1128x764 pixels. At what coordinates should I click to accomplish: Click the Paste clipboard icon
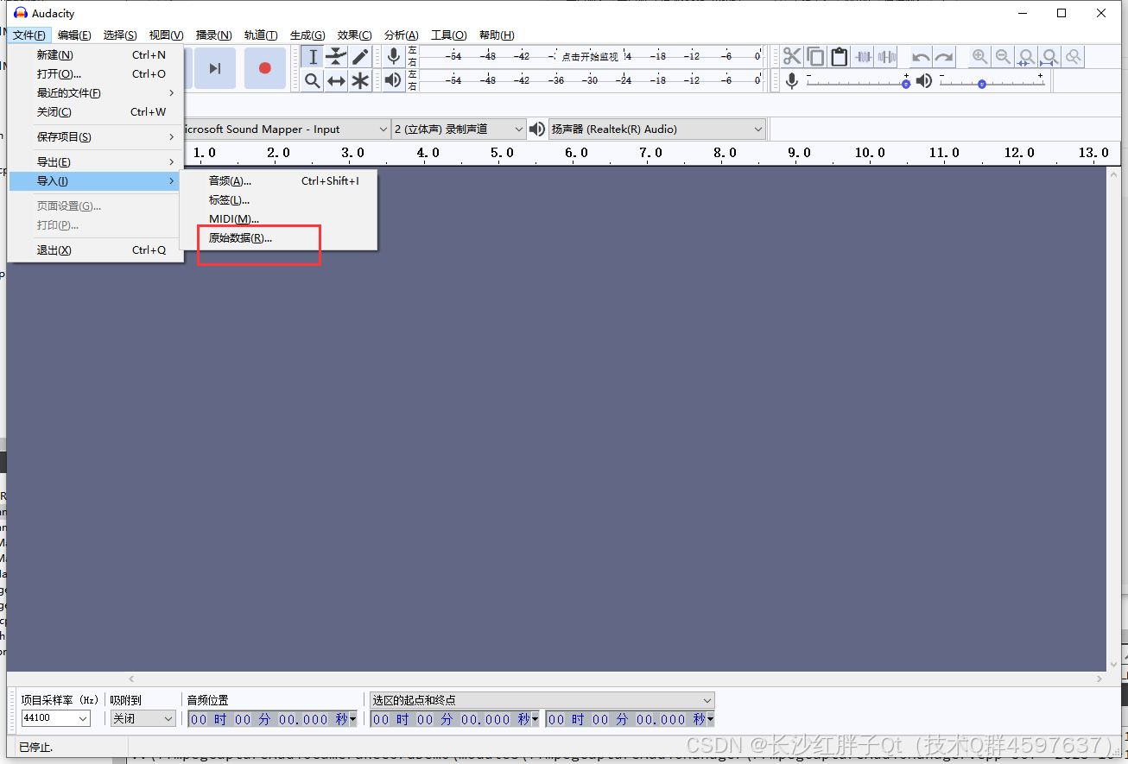[839, 57]
